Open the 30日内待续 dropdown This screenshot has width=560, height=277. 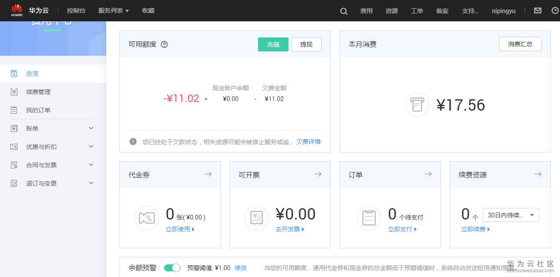point(510,215)
